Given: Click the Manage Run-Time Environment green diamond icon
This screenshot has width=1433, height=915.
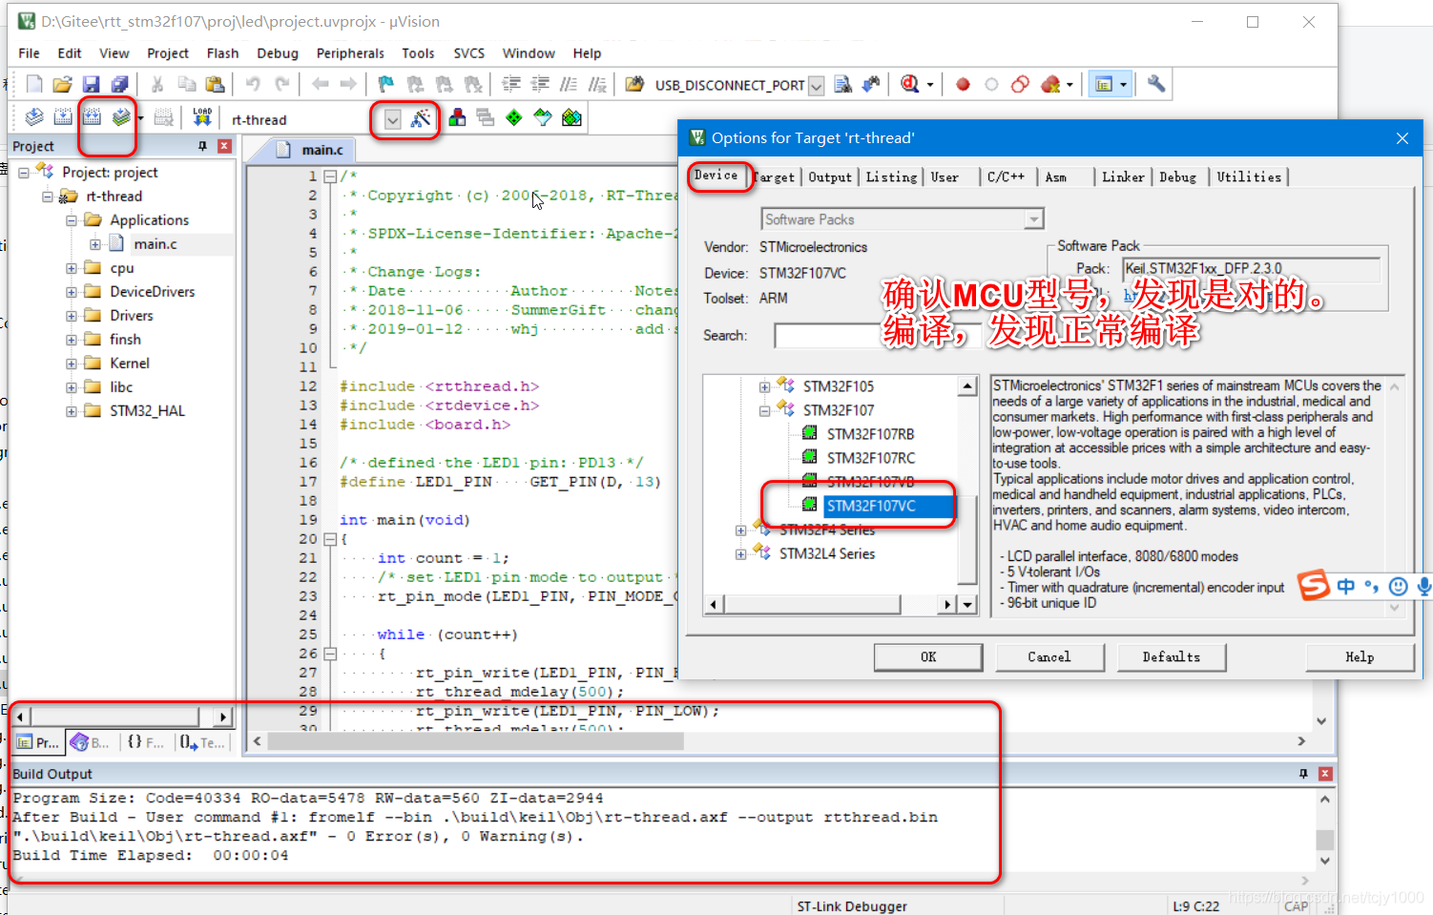Looking at the screenshot, I should [514, 117].
